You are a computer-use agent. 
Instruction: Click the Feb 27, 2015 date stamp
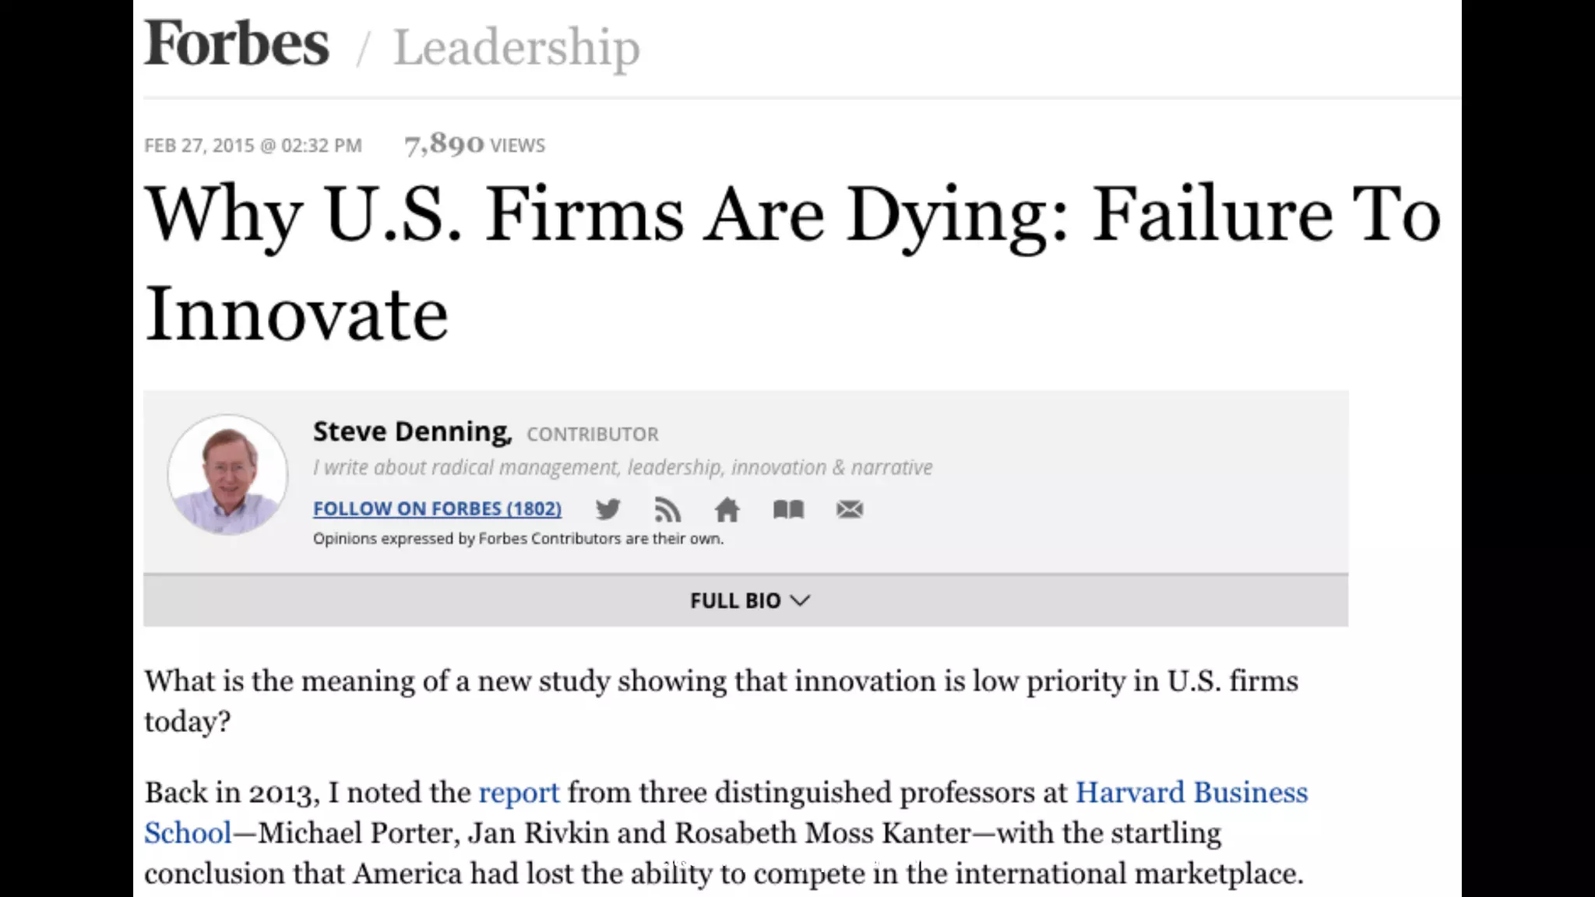pos(253,146)
